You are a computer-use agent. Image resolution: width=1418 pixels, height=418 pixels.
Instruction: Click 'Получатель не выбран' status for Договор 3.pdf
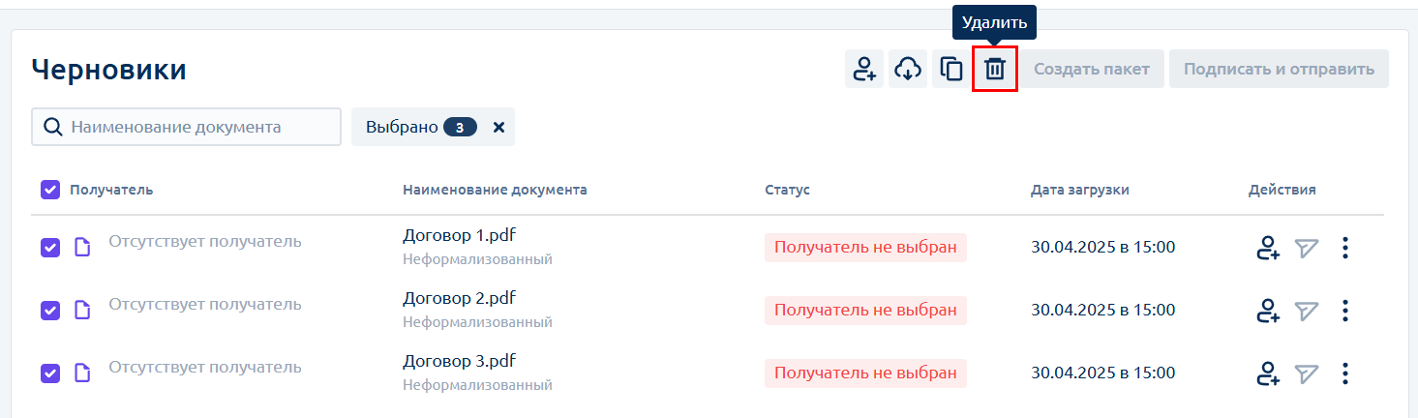pos(865,373)
